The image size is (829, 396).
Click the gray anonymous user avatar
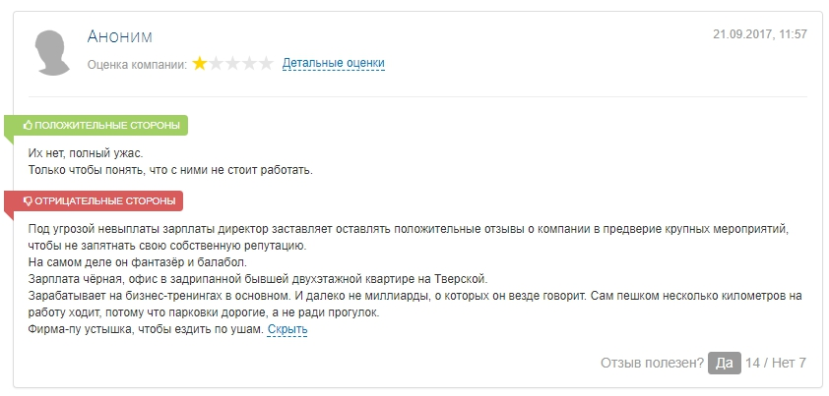(52, 53)
